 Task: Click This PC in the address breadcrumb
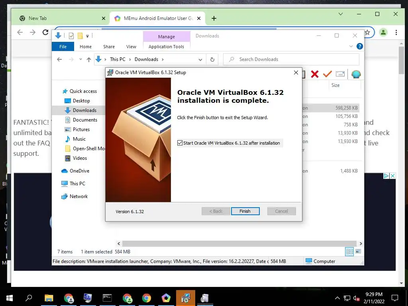pos(118,59)
